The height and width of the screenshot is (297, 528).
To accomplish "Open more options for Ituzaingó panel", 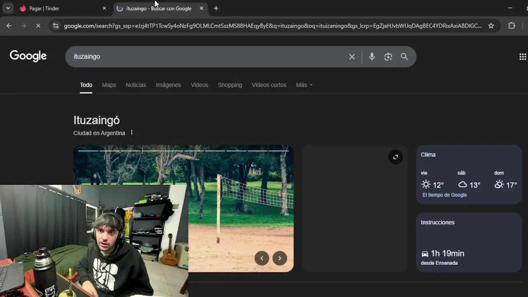I will (132, 132).
